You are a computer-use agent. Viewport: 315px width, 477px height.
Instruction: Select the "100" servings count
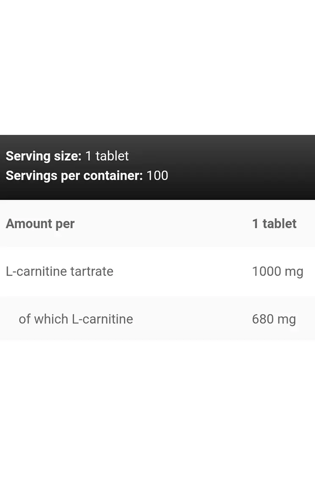pyautogui.click(x=157, y=175)
